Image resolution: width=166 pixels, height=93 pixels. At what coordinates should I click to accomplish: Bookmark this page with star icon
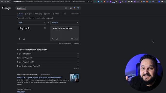pos(92,2)
